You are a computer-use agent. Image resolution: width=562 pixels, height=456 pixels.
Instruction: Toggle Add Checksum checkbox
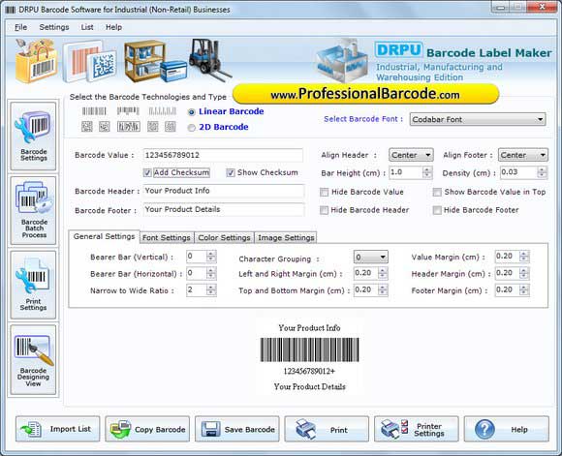pyautogui.click(x=147, y=173)
